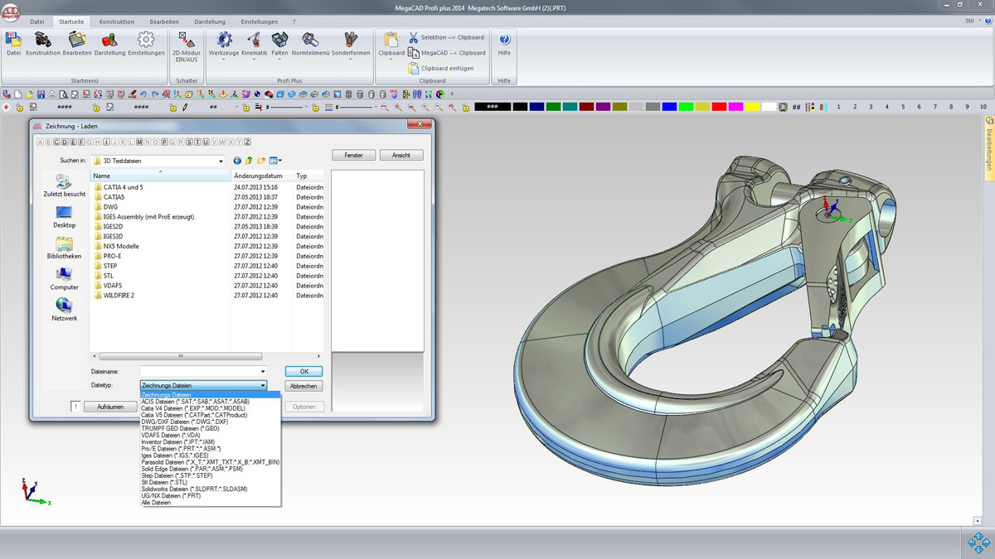This screenshot has width=995, height=559.
Task: Expand the Suchen in folder dropdown
Action: coord(221,161)
